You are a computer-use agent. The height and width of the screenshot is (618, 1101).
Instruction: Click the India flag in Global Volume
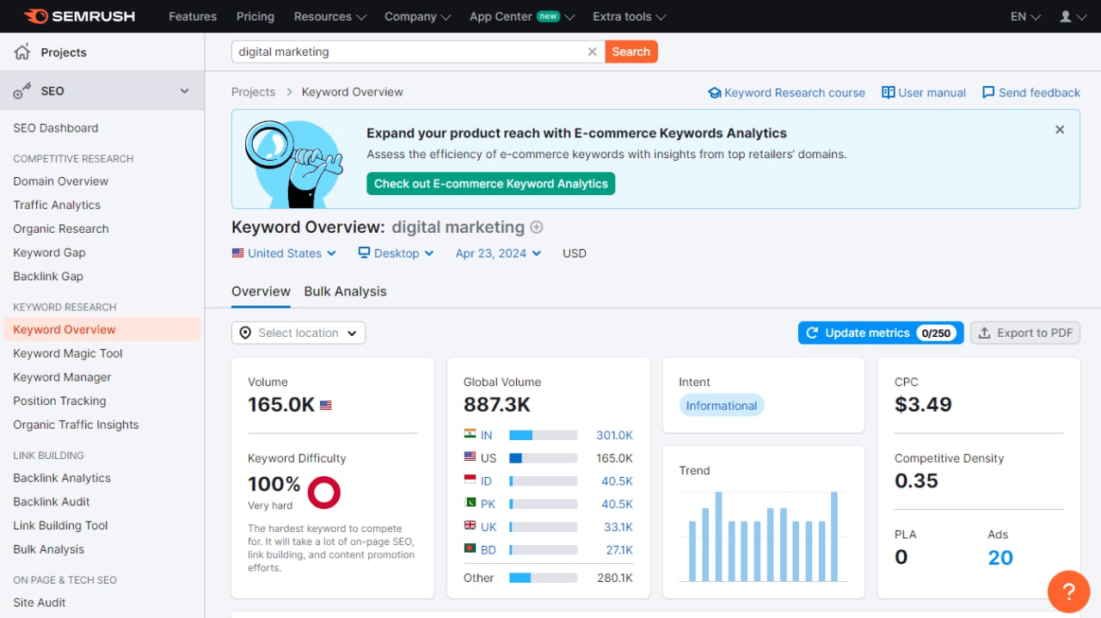tap(470, 435)
